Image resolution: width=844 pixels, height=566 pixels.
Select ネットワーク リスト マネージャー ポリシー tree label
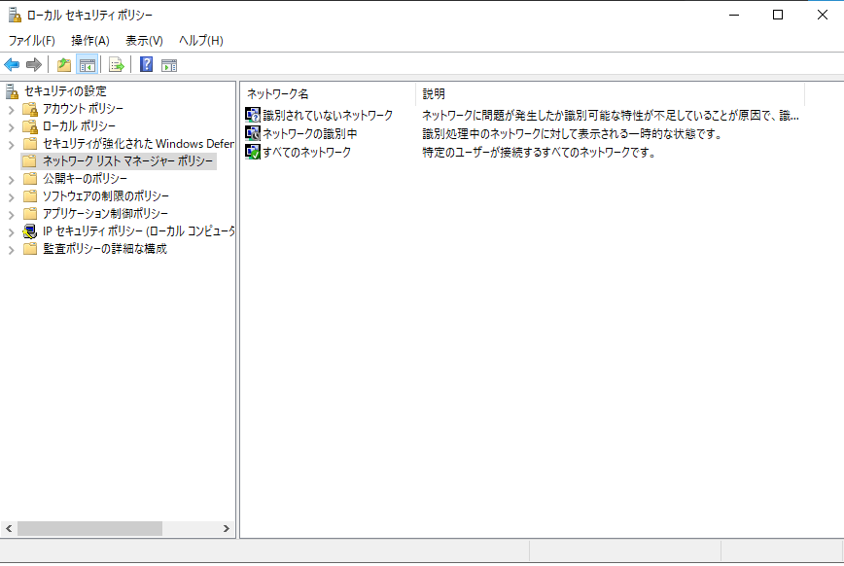coord(128,161)
